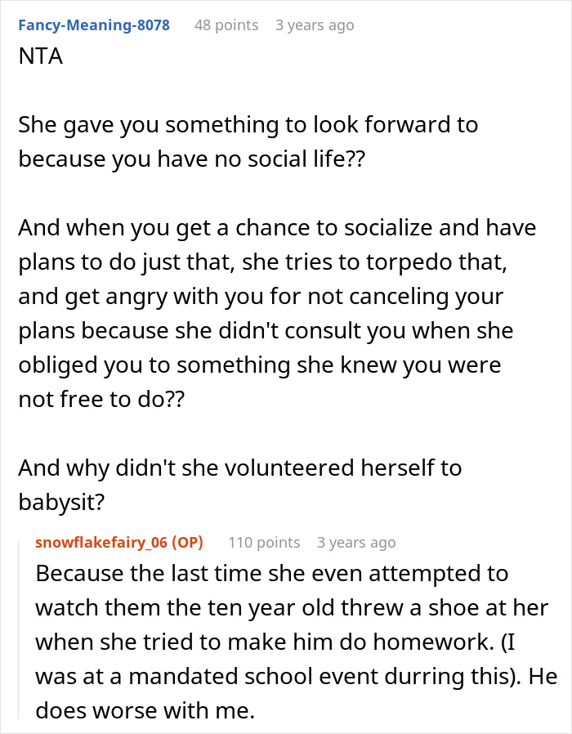The width and height of the screenshot is (572, 734).
Task: Open Fancy-Meaning-8078's user profile
Action: (x=94, y=25)
